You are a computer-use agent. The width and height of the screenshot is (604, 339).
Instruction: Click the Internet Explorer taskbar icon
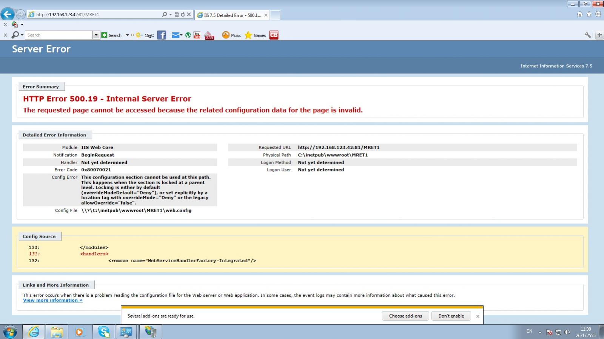pos(34,332)
